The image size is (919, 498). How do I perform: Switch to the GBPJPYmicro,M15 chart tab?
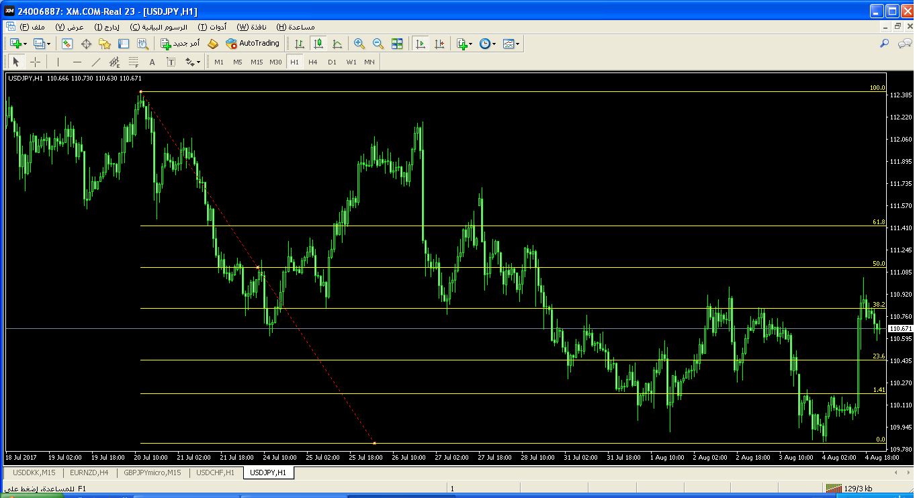pyautogui.click(x=152, y=472)
